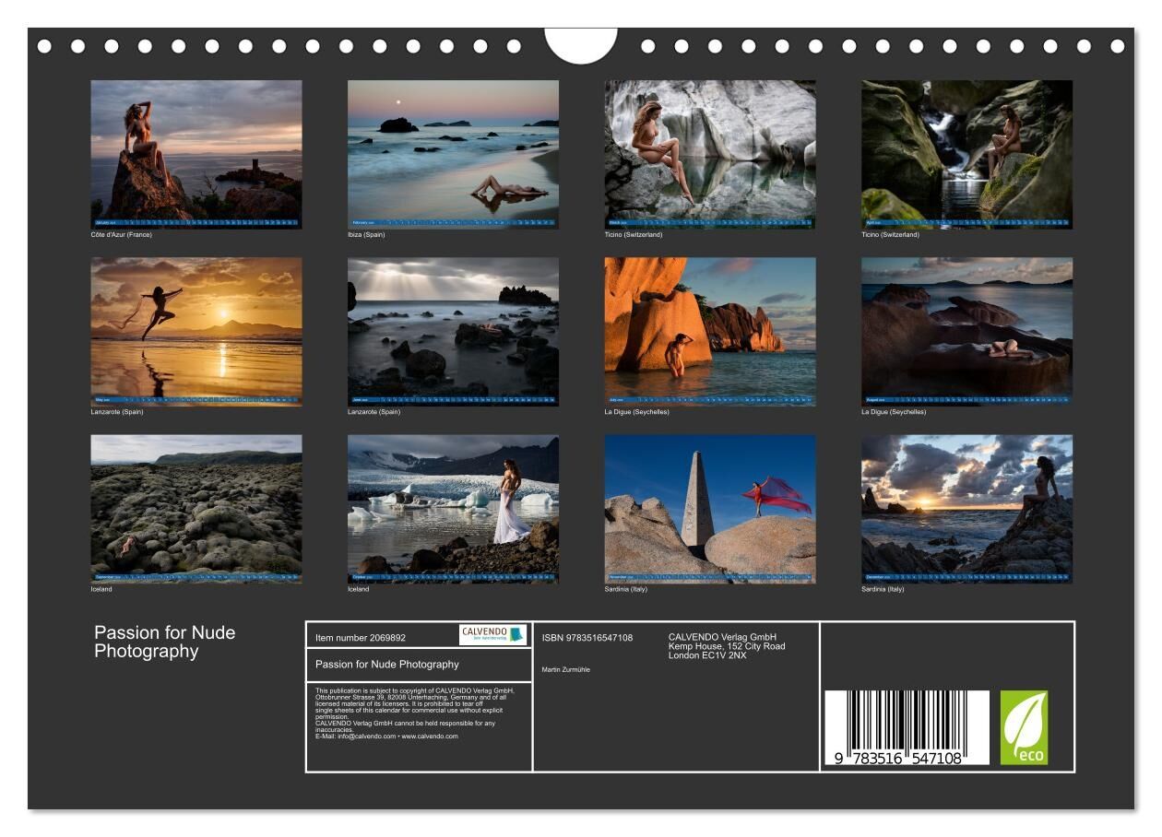Open the Iceland mossy lava field thumbnail
The image size is (1162, 837).
point(196,509)
